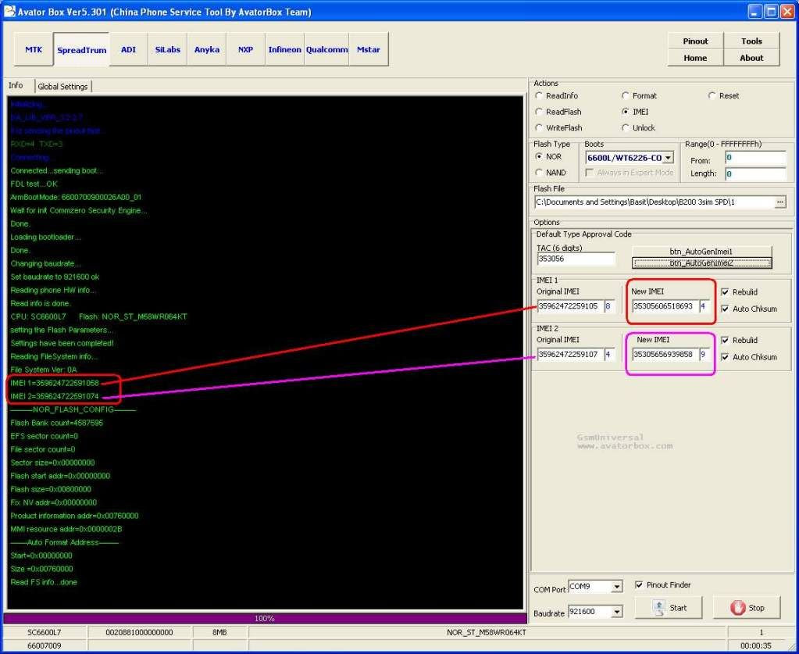Click status bar entry NOR_ST_M58WR064KT
799x654 pixels.
click(x=487, y=633)
